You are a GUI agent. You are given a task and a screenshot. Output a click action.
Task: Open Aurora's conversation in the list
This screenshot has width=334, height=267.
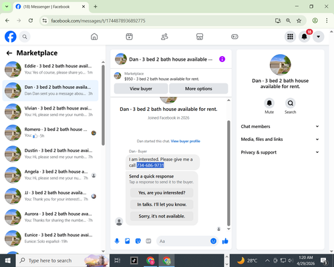click(50, 217)
